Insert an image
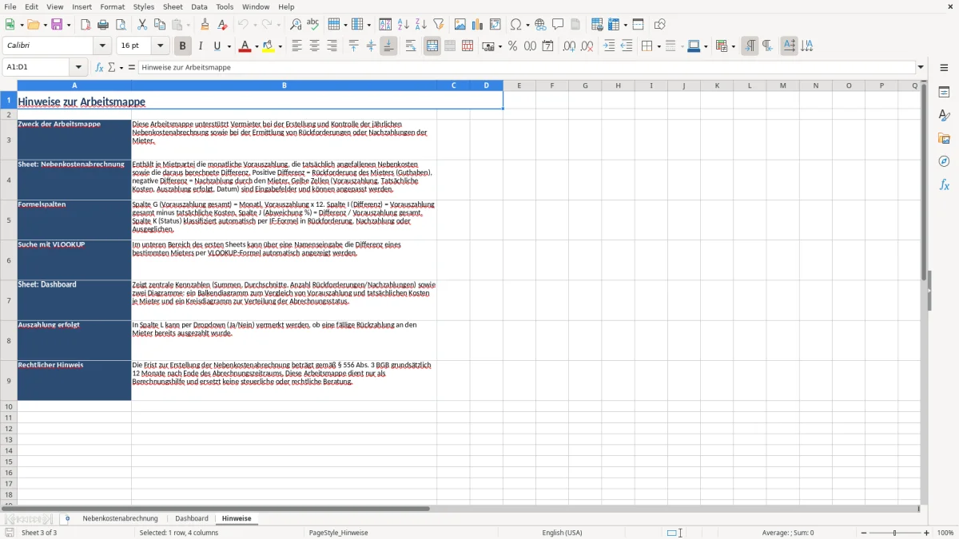 460,25
